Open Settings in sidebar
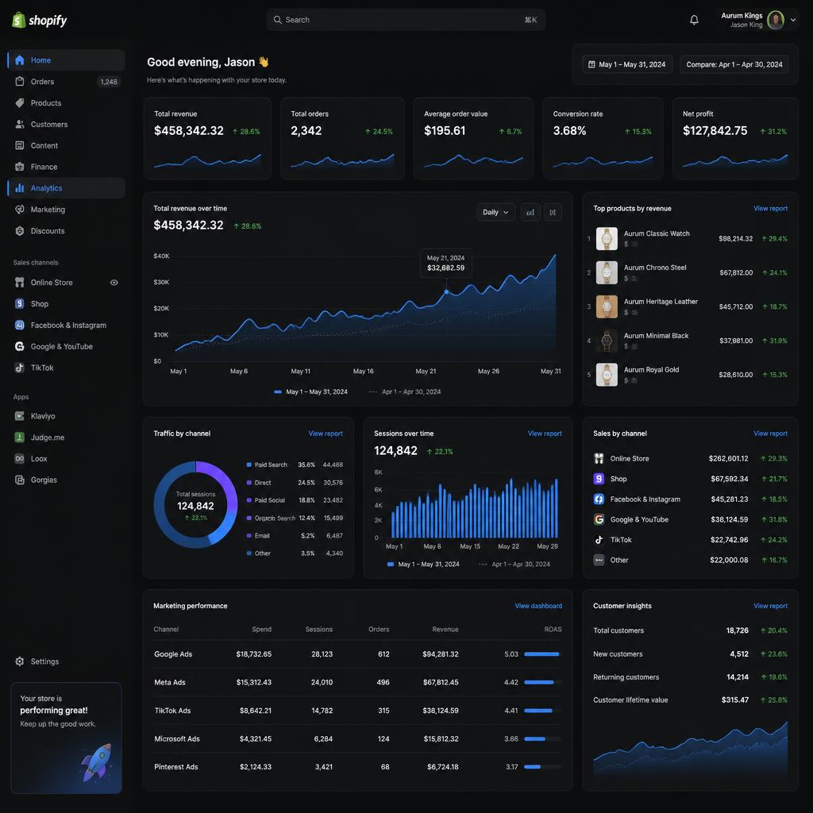 tap(66, 661)
